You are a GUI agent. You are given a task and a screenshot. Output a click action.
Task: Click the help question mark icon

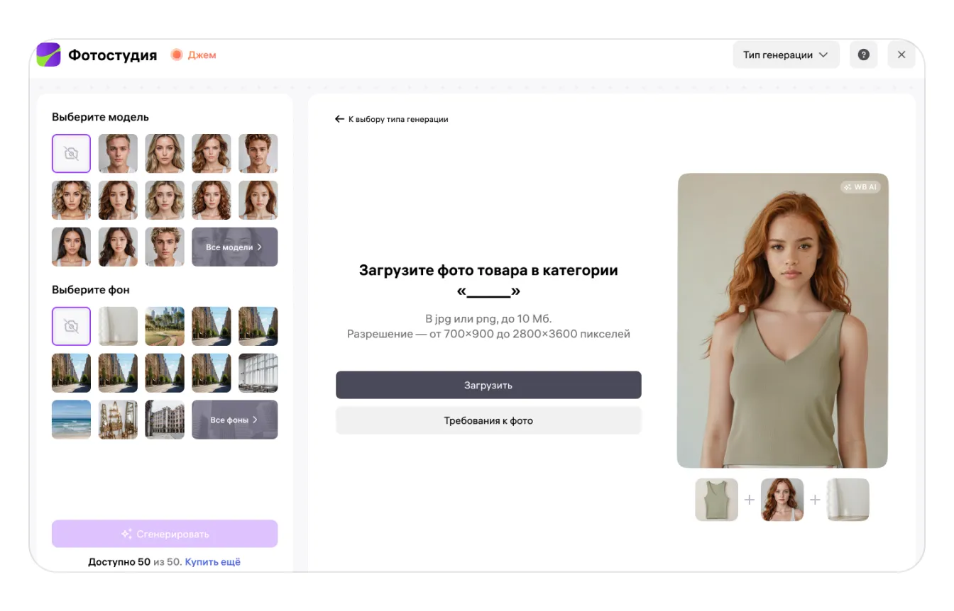point(863,55)
